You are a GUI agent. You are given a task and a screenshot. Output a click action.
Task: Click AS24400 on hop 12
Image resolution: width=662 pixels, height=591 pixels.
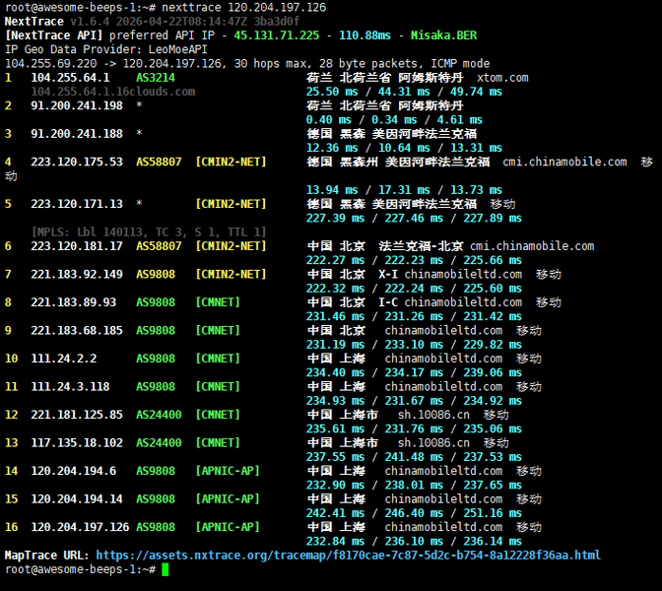tap(159, 415)
